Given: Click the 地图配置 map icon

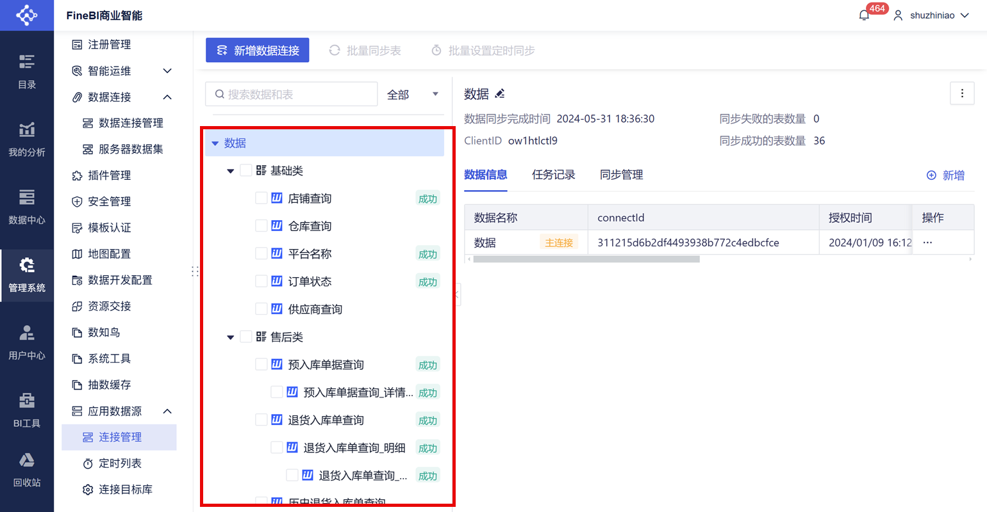Looking at the screenshot, I should point(77,254).
